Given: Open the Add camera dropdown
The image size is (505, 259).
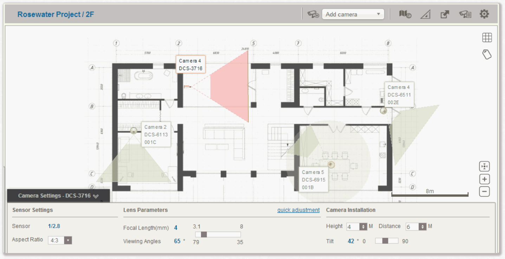Looking at the screenshot, I should click(x=353, y=14).
